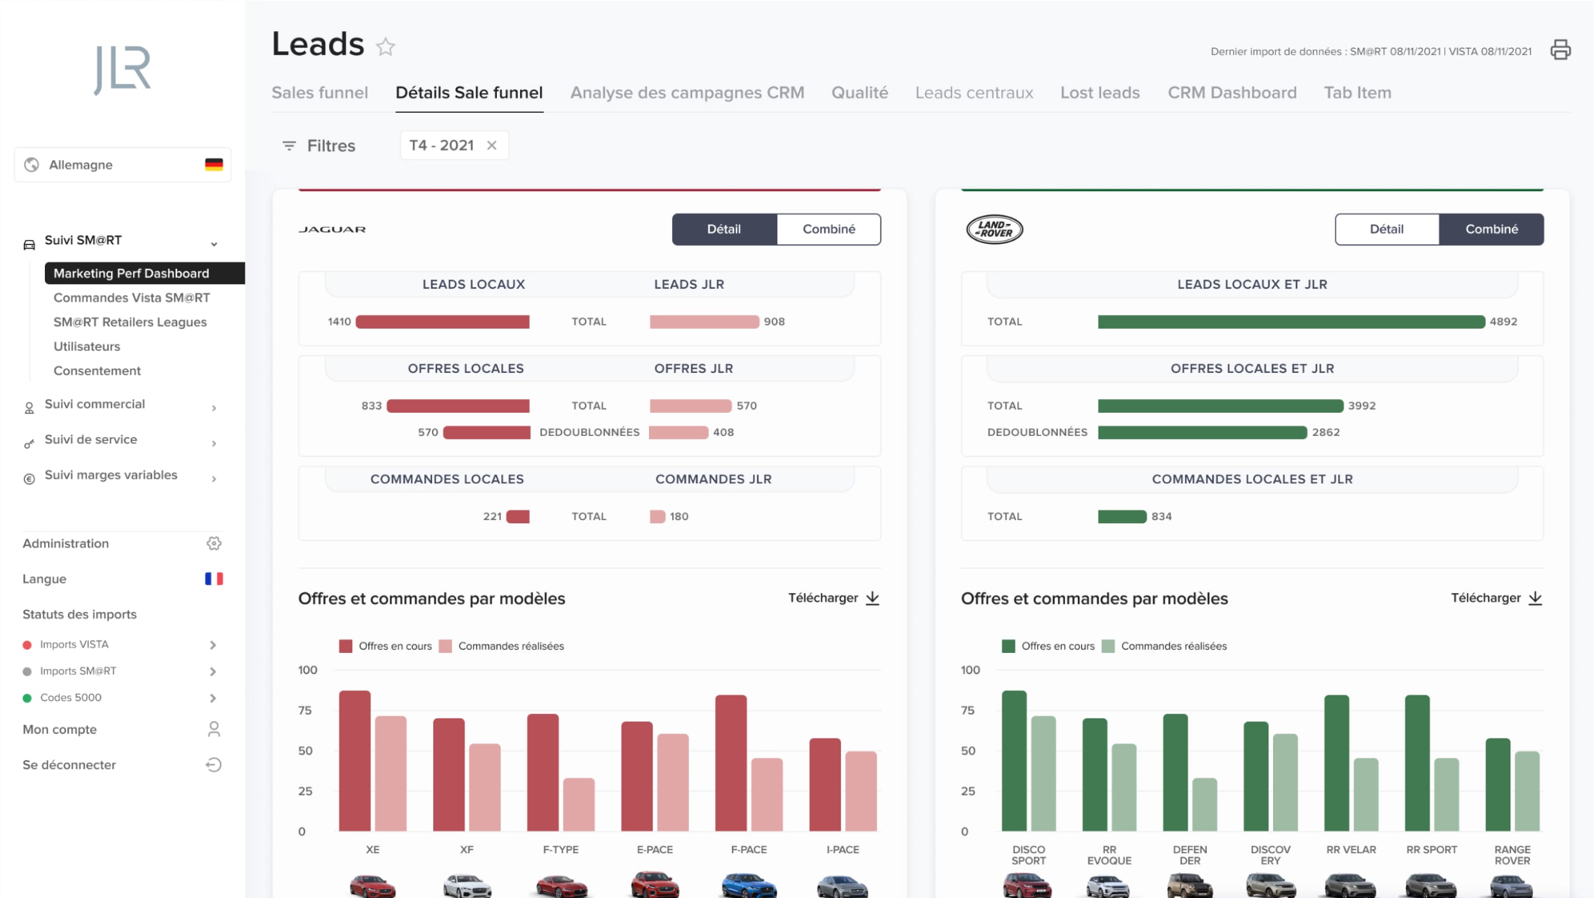Switch Jaguar view to Détail

pyautogui.click(x=724, y=229)
